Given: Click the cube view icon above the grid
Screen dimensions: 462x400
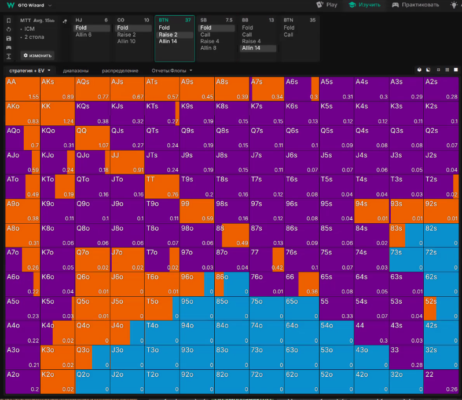Looking at the screenshot, I should (419, 70).
